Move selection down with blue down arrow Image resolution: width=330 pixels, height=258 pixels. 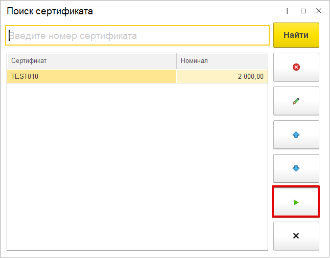(296, 168)
